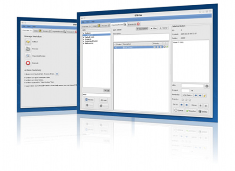
Task: Click the Organize/Review magnifier icon in the back window
Action: [28, 56]
